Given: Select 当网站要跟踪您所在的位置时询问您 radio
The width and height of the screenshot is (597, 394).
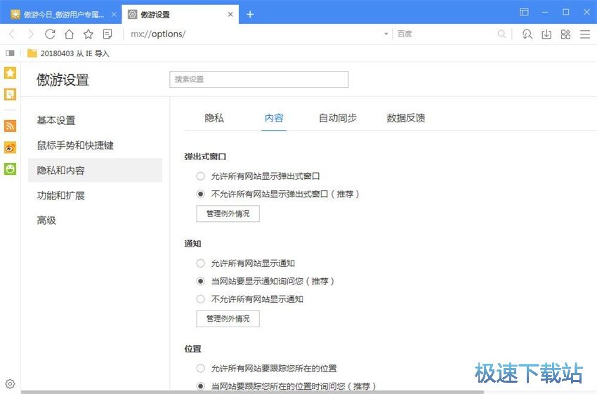Looking at the screenshot, I should point(200,386).
